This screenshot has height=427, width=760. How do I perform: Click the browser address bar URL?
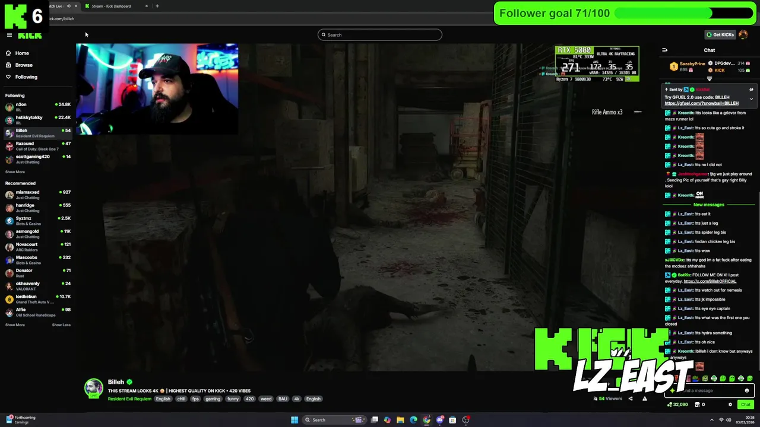62,18
